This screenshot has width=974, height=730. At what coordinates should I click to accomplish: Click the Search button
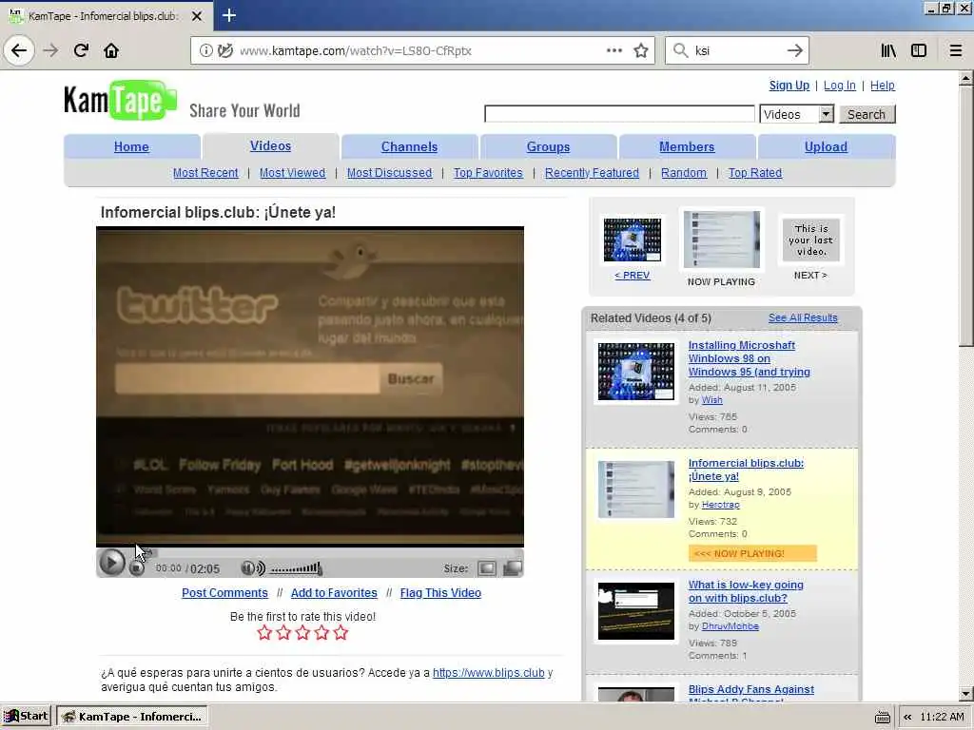pyautogui.click(x=867, y=114)
